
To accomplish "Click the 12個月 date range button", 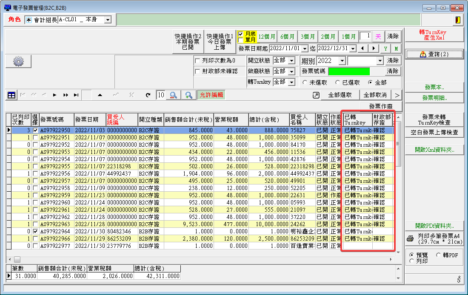I will pyautogui.click(x=267, y=37).
